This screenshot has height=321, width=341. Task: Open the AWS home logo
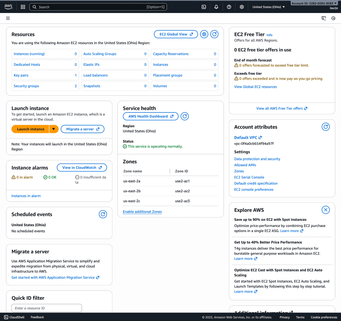tap(8, 7)
